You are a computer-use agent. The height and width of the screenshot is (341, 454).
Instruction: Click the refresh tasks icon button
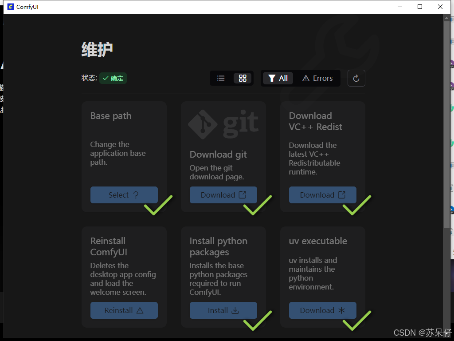tap(356, 78)
